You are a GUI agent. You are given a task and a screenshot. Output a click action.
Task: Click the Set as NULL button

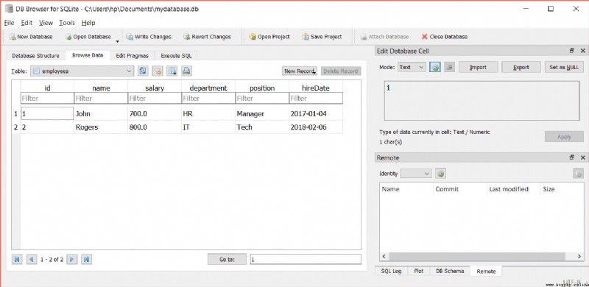pos(564,67)
